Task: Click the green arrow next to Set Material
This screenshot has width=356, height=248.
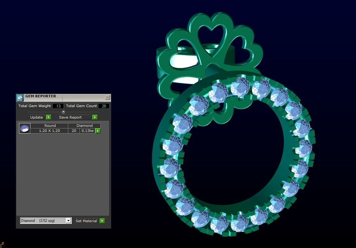Action: point(102,221)
